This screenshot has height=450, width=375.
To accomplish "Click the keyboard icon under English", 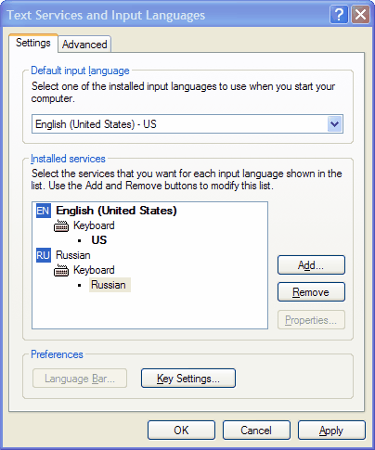I will pyautogui.click(x=61, y=226).
